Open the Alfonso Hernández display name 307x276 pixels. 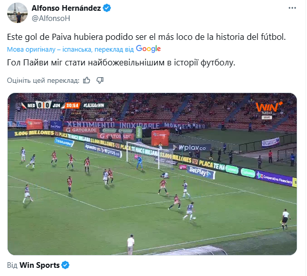click(x=66, y=8)
